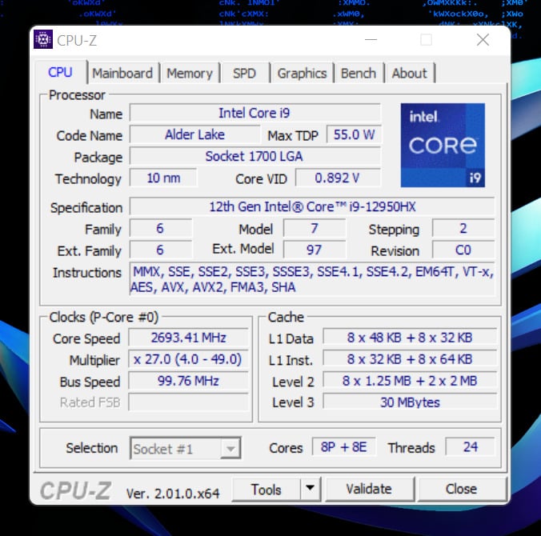The image size is (541, 536).
Task: Click the Bus Speed value '99.76 MHz'
Action: click(189, 381)
